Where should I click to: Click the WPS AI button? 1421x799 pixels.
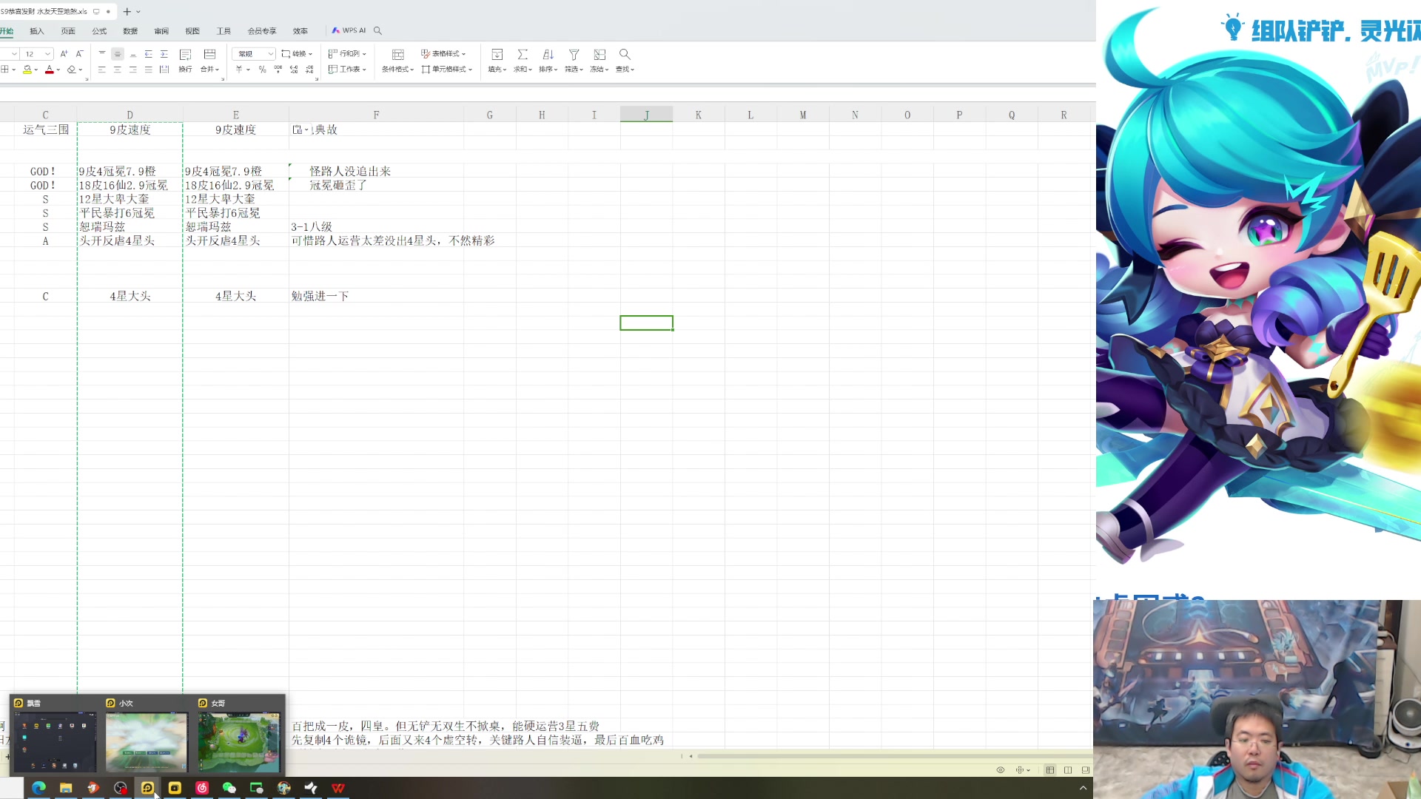point(349,31)
